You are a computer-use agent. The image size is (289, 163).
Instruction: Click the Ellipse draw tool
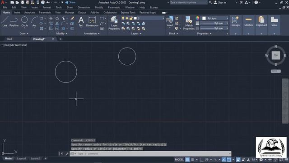(x=41, y=24)
